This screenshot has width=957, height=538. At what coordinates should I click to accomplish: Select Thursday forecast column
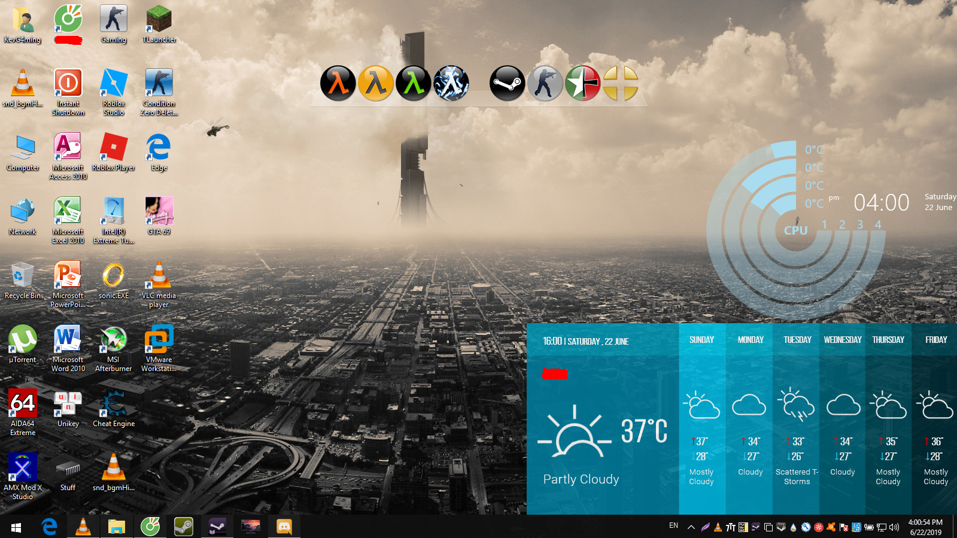888,419
